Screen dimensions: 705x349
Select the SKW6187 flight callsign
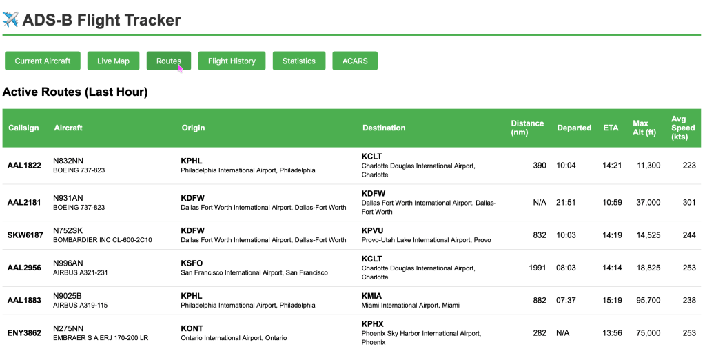(25, 235)
